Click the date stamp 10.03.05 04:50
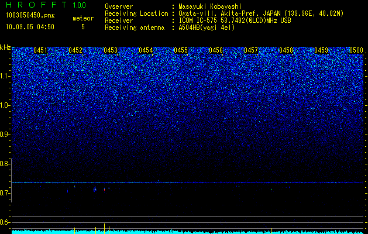The image size is (368, 234). coord(30,27)
